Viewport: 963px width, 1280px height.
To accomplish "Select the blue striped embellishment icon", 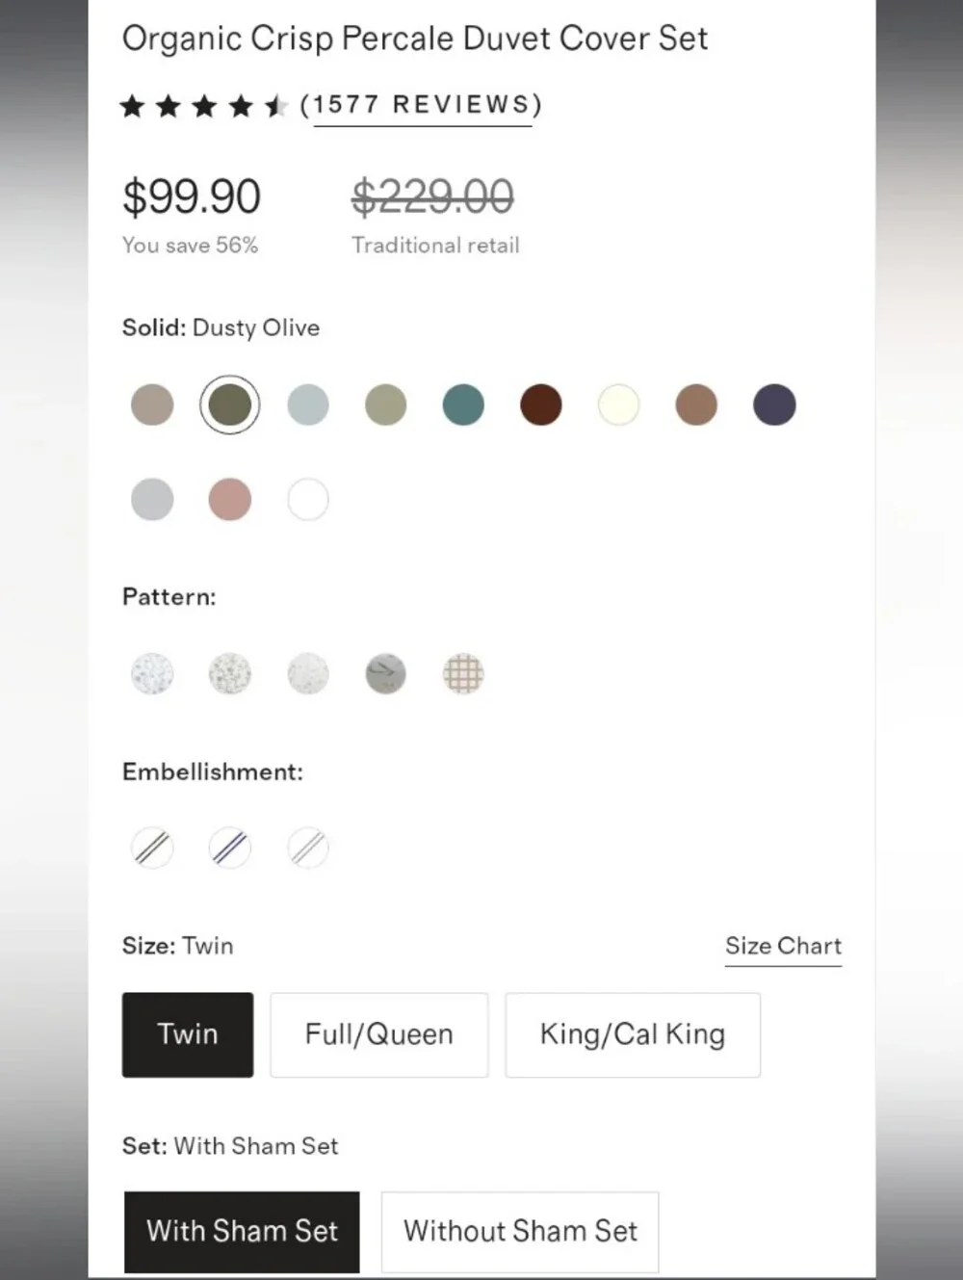I will (230, 849).
